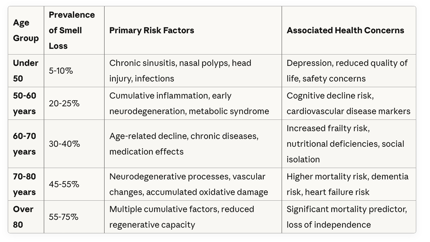Click the "Age Group" column header
This screenshot has height=242, width=430.
(x=26, y=31)
